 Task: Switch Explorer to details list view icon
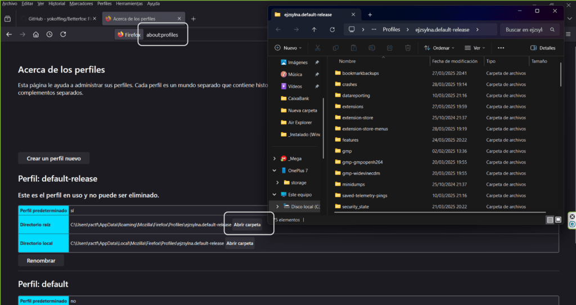point(550,220)
